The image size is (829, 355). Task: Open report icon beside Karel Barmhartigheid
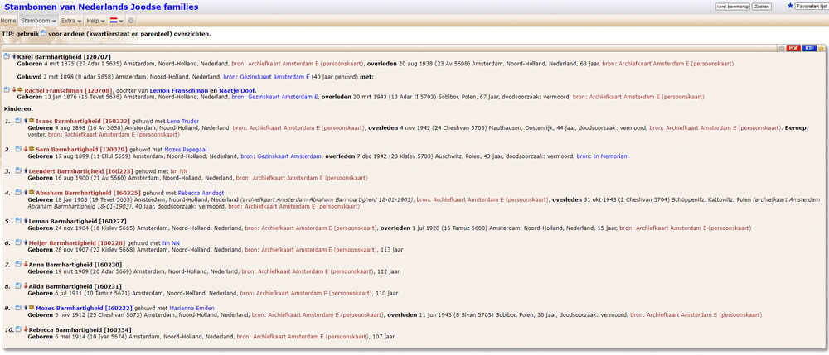pos(7,56)
